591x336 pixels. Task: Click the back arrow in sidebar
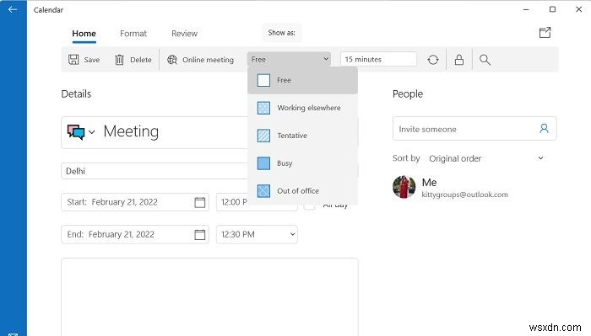13,9
